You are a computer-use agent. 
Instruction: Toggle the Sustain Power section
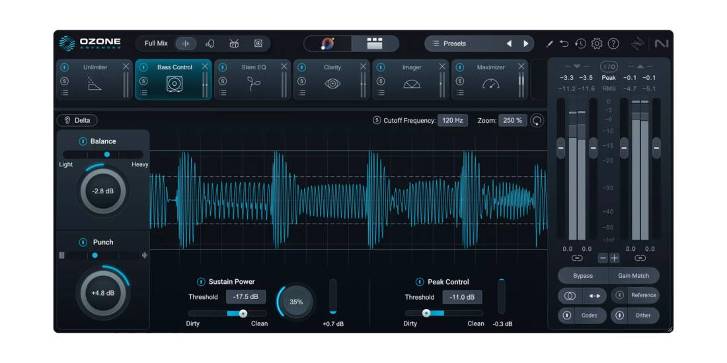201,282
